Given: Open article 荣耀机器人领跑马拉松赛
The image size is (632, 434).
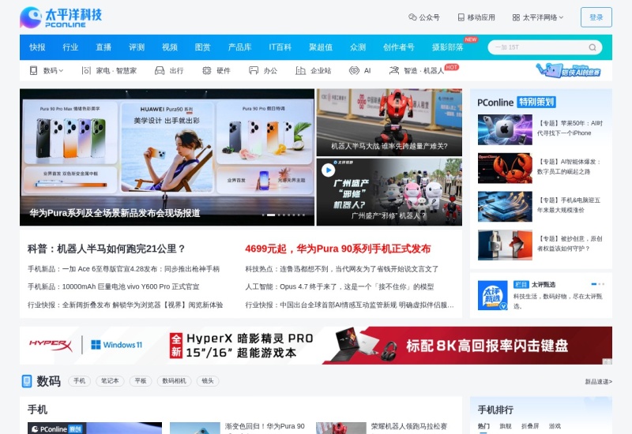Looking at the screenshot, I should pos(409,426).
